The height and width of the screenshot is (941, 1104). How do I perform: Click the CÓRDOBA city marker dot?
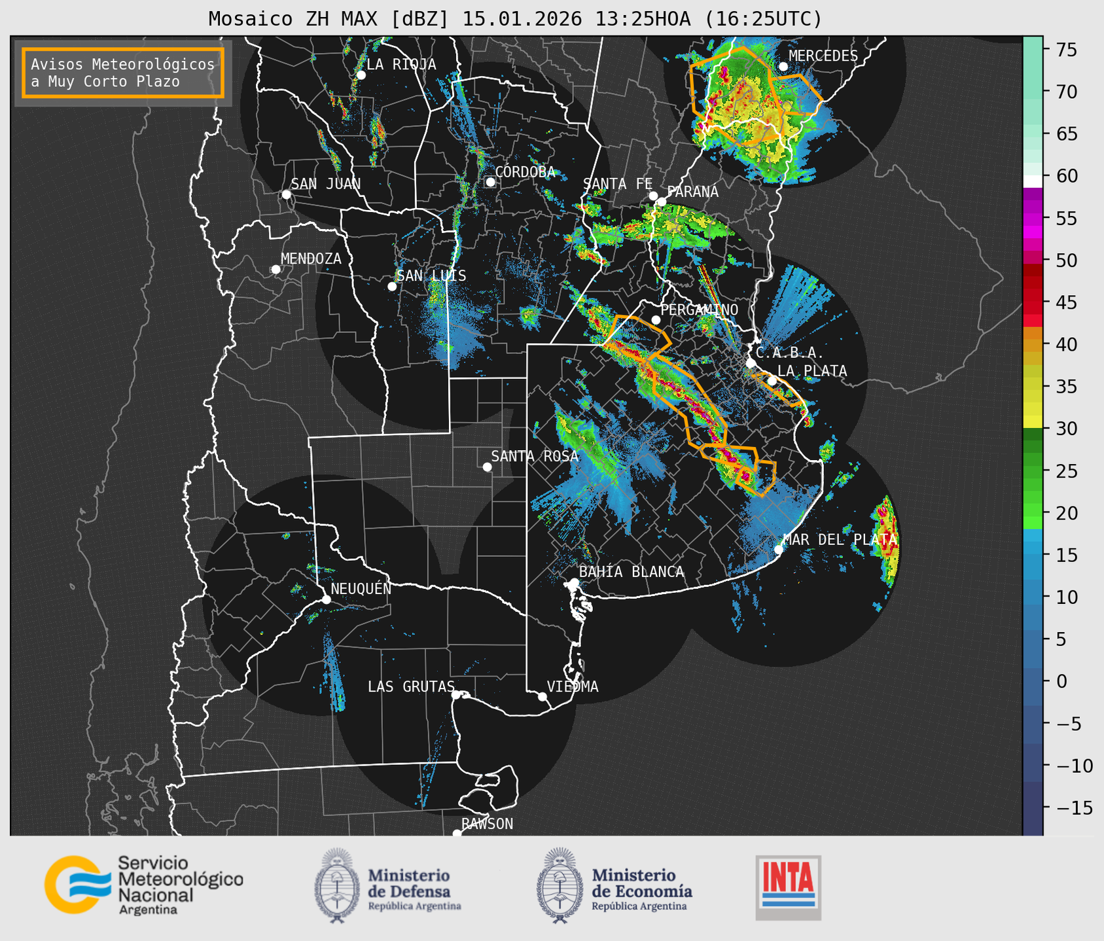tap(490, 182)
